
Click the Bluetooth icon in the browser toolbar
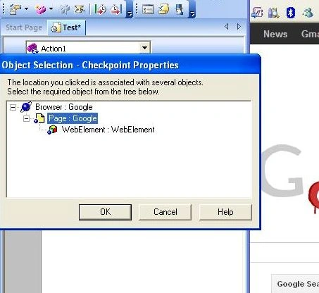coord(291,13)
